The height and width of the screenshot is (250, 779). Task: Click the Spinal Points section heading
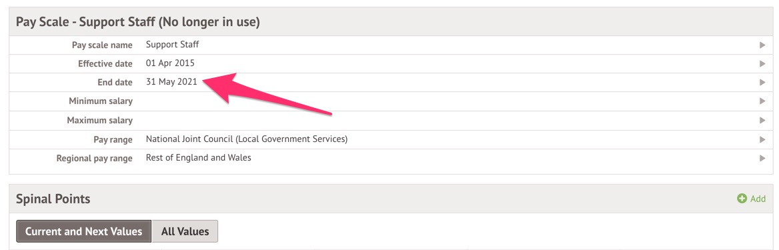click(53, 199)
